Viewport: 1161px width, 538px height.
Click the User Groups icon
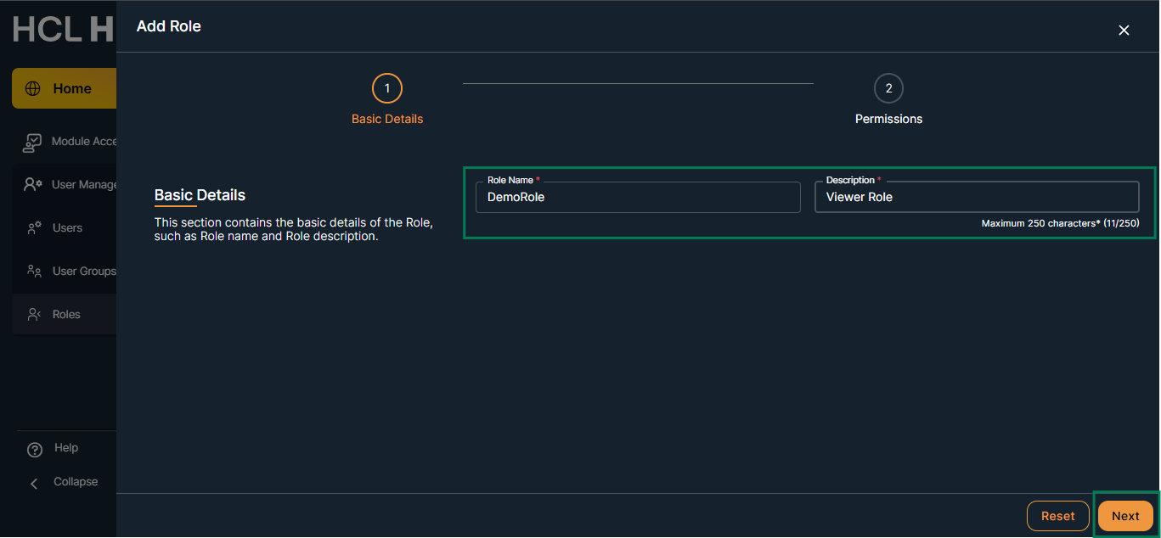click(x=34, y=272)
